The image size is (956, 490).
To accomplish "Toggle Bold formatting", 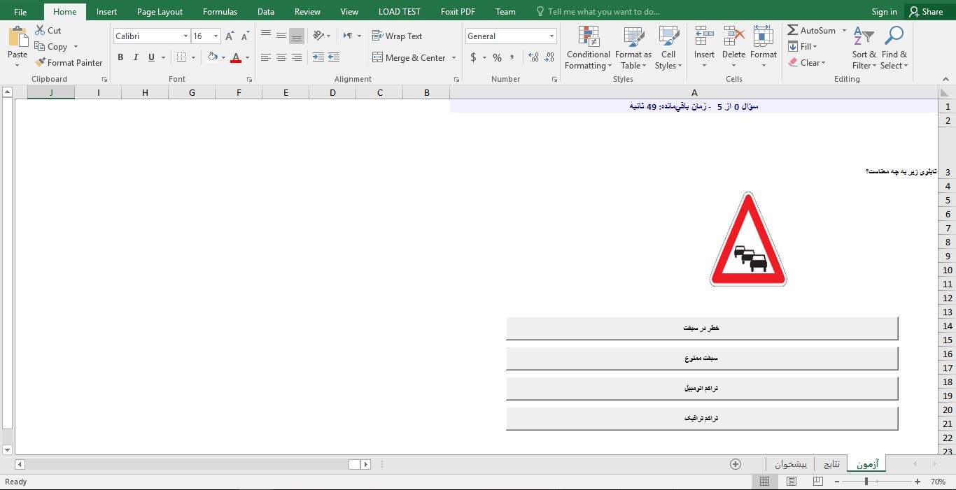I will coord(120,57).
